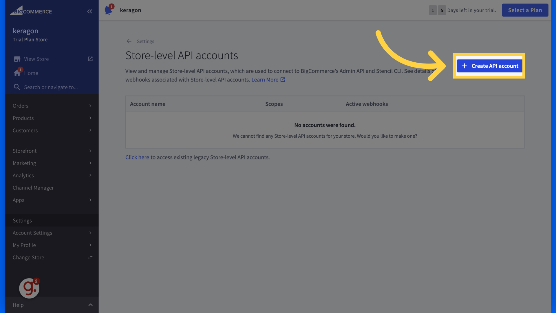This screenshot has width=556, height=313.
Task: Open the Learn More link
Action: [265, 79]
